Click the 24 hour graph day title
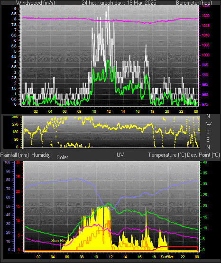Viewport: 221px width, 263px height. [x=119, y=2]
